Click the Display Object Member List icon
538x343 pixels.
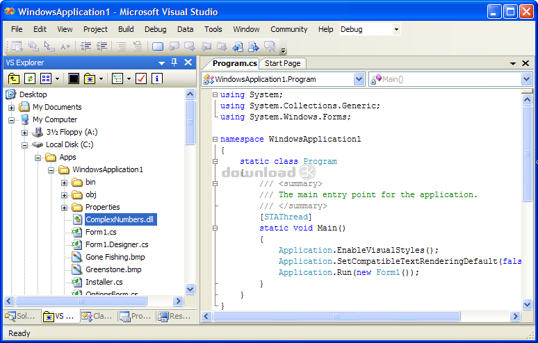tap(17, 47)
